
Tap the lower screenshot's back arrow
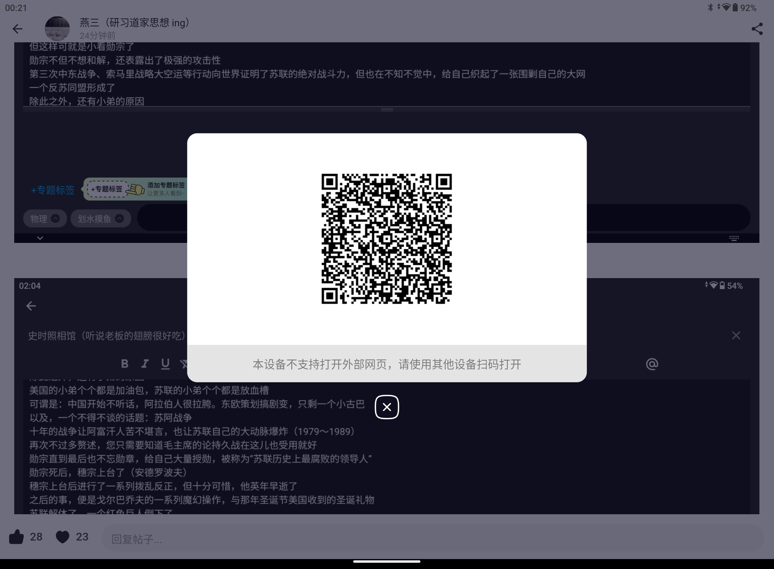(31, 306)
